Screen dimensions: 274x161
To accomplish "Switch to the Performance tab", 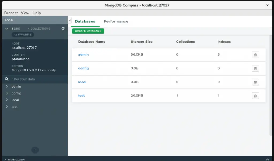I will pyautogui.click(x=116, y=21).
